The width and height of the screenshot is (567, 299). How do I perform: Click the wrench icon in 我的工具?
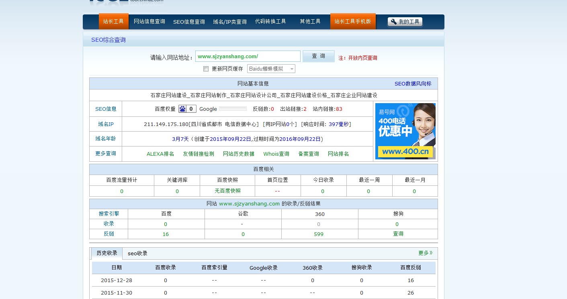393,22
